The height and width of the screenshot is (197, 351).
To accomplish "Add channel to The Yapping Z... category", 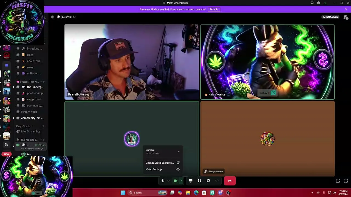I will pos(44,140).
